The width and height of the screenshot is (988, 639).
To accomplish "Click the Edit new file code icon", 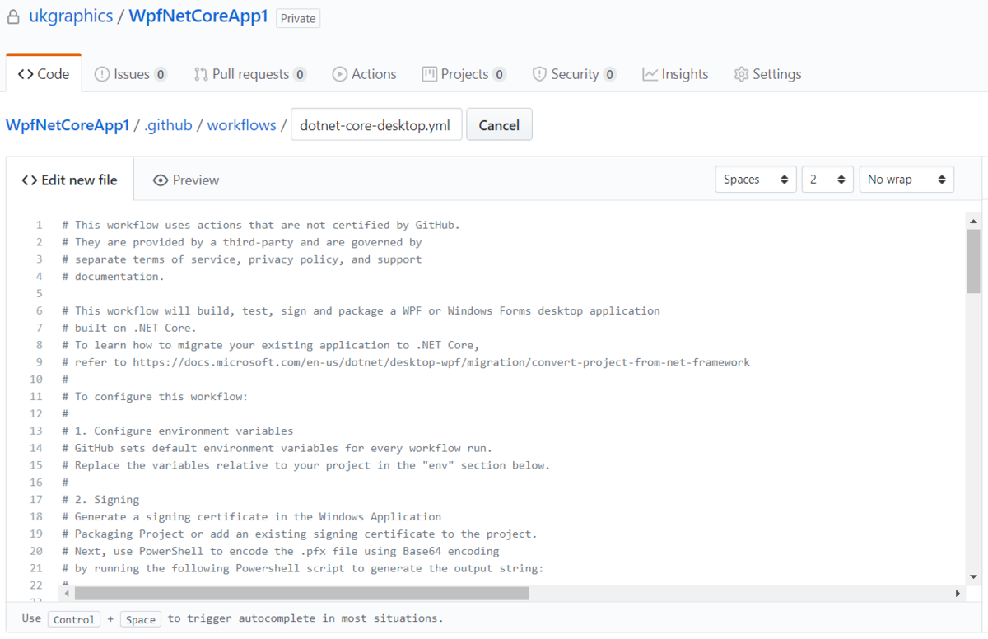I will coord(30,180).
